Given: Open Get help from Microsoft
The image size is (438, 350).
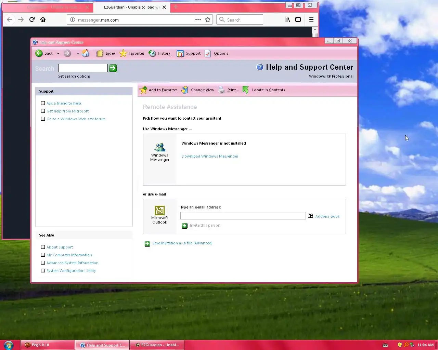Looking at the screenshot, I should tap(67, 111).
